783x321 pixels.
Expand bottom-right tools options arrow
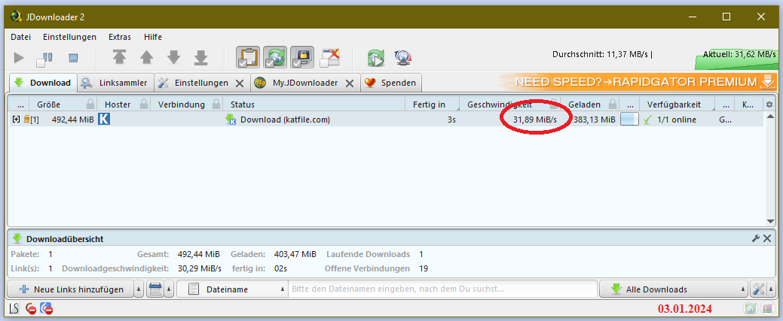tap(772, 289)
